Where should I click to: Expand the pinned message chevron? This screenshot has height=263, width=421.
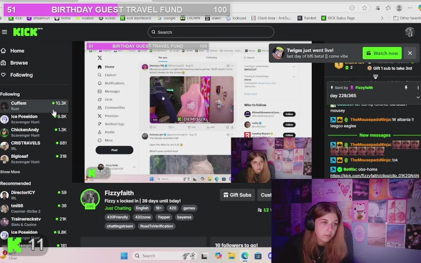coord(418,98)
